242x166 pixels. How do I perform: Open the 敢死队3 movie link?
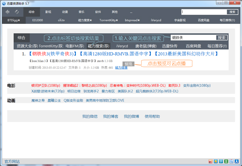click(174, 85)
